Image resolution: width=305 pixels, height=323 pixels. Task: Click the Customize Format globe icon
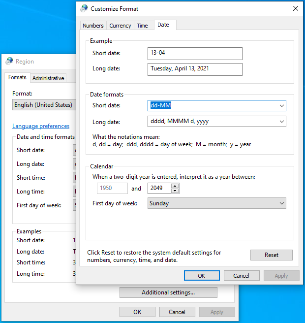pos(84,9)
